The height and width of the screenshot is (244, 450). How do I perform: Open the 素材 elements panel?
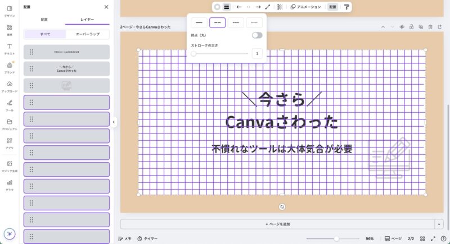click(x=10, y=30)
